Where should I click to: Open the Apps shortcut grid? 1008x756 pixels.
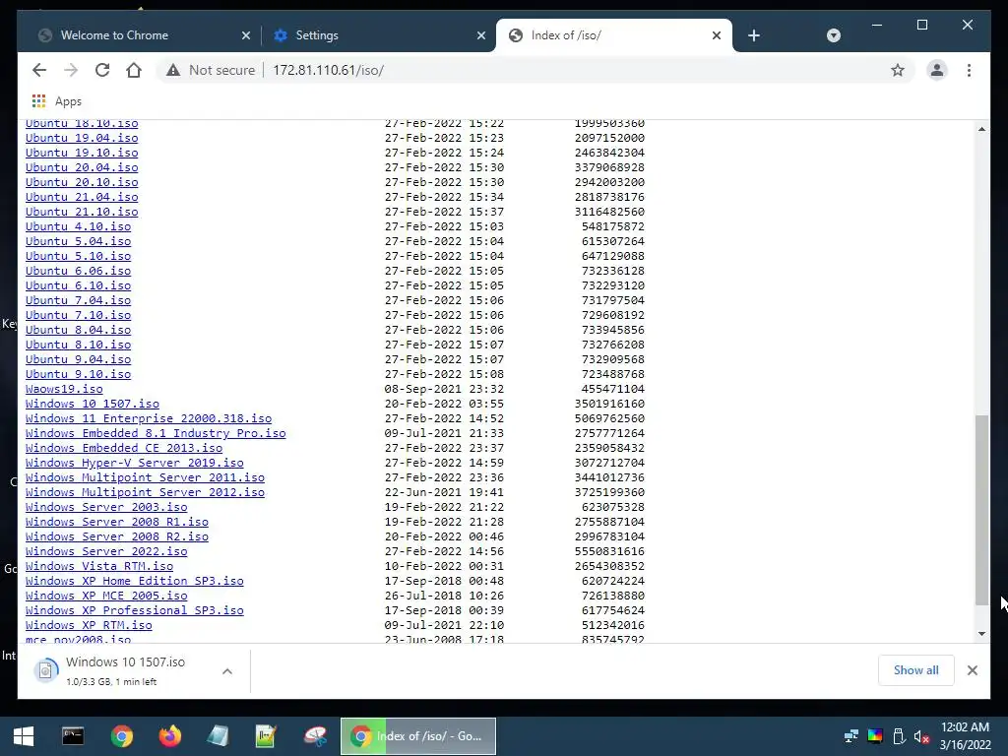tap(38, 101)
